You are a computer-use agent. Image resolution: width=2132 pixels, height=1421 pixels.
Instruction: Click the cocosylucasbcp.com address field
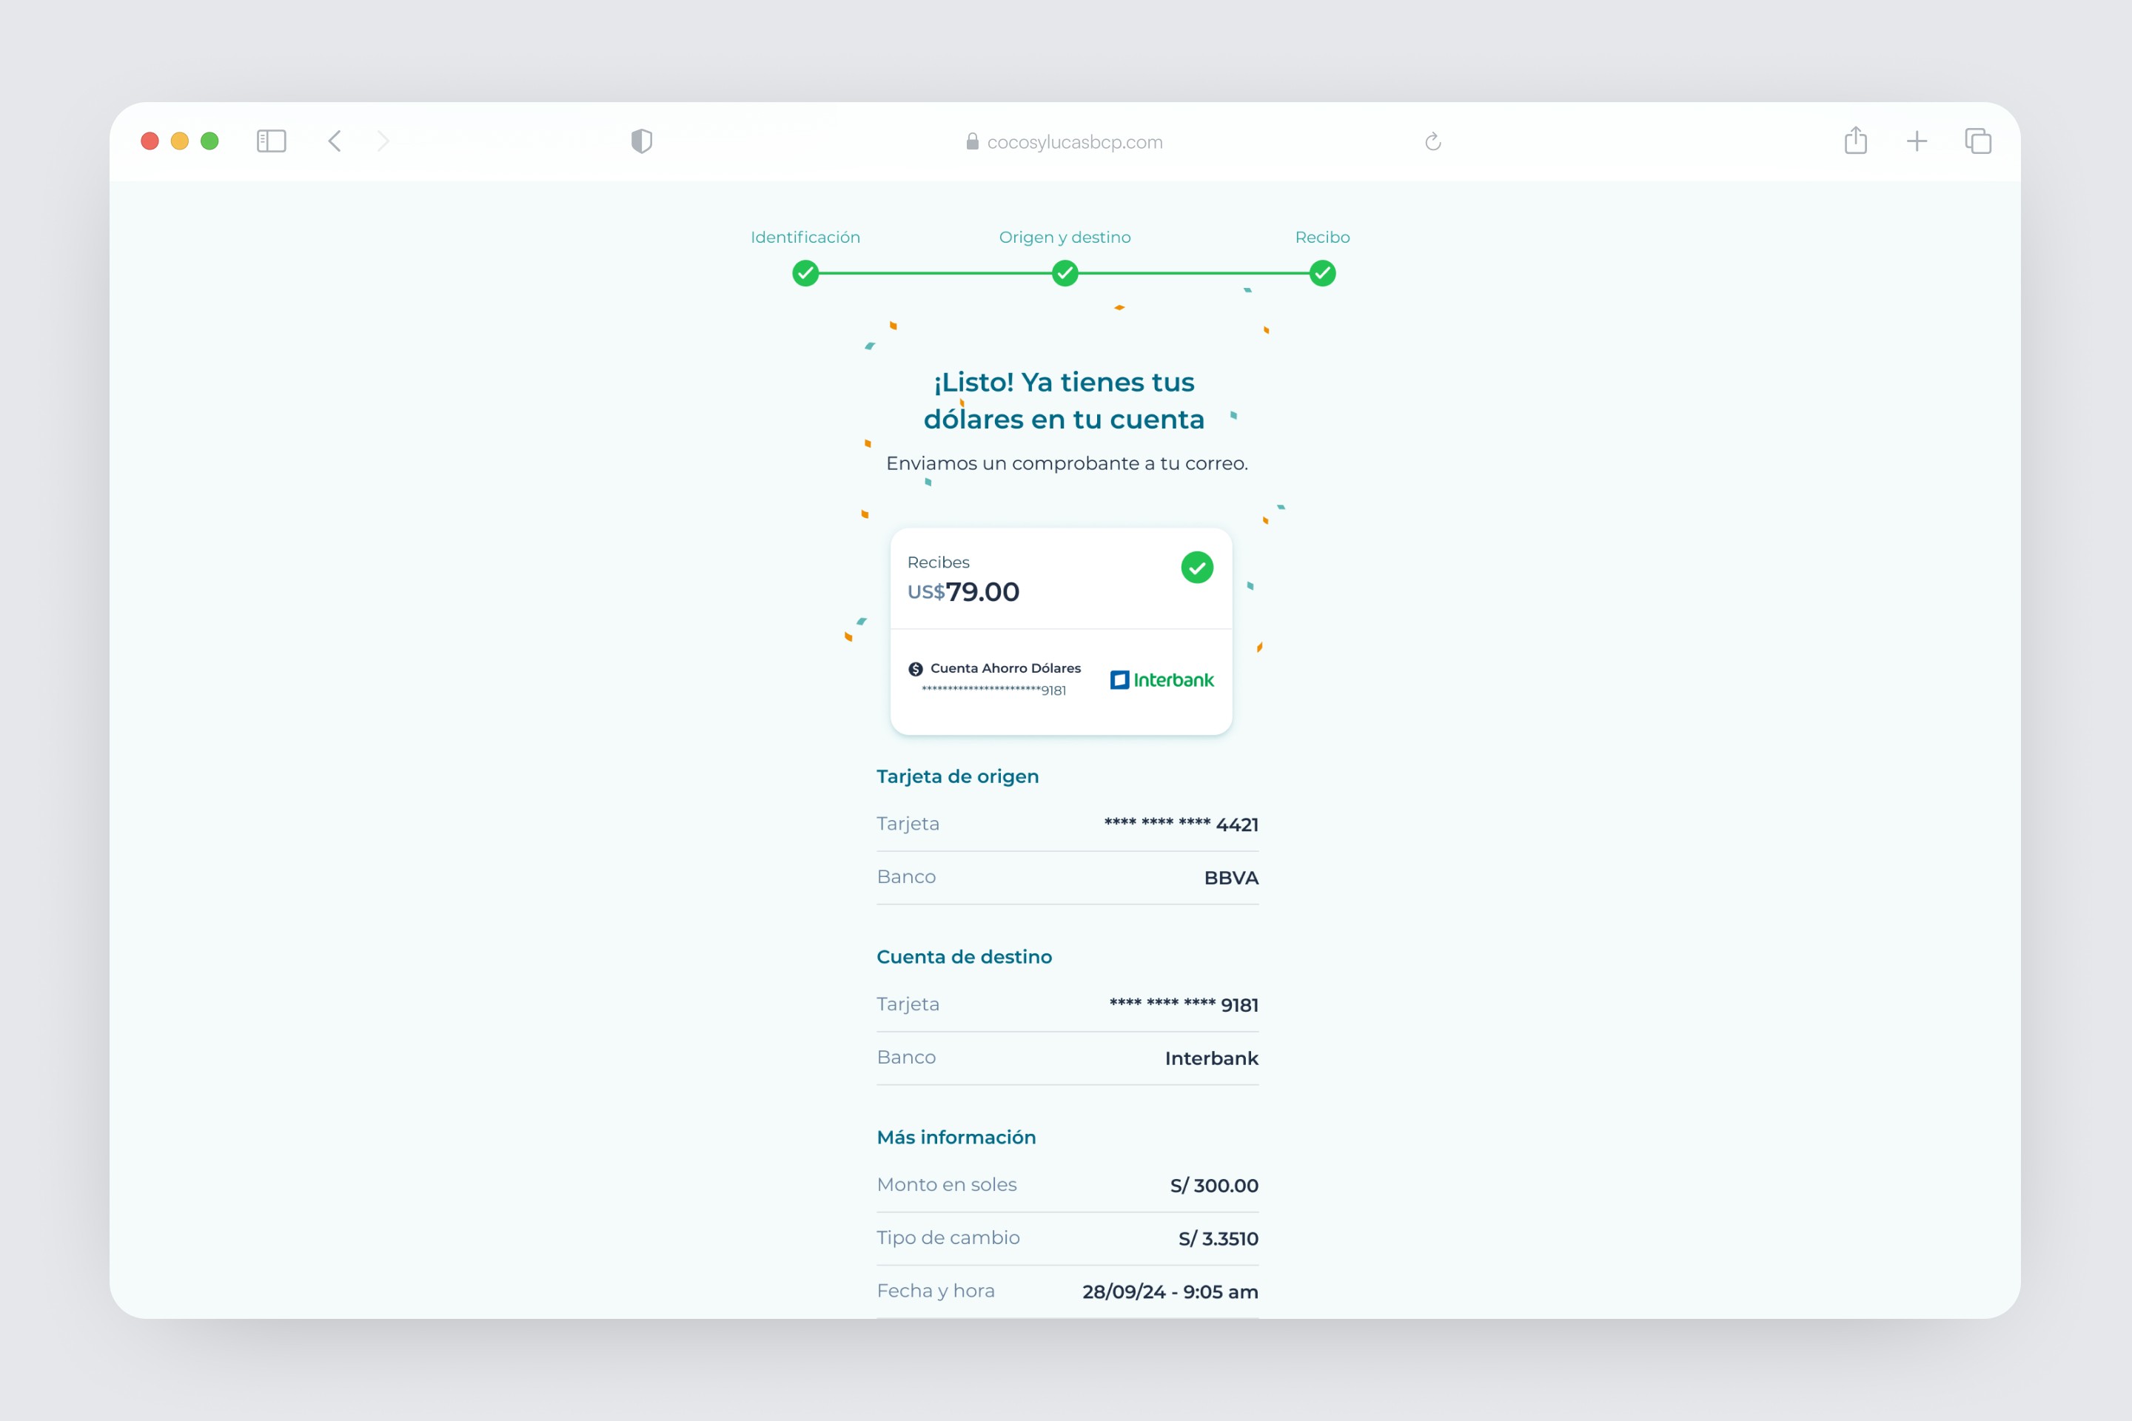click(x=1074, y=142)
